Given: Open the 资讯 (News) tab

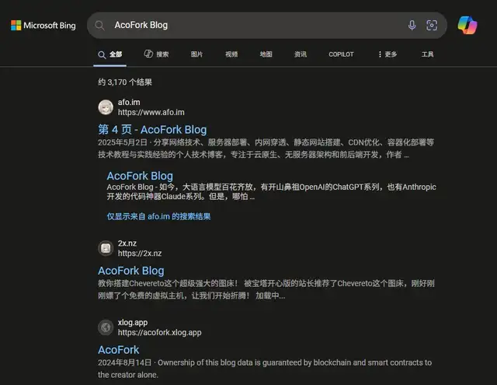Looking at the screenshot, I should (x=301, y=54).
